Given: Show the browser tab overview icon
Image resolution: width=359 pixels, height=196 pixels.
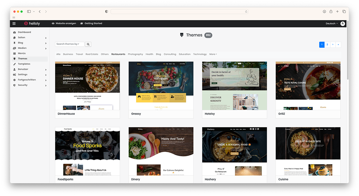Looking at the screenshot, I should tap(344, 12).
